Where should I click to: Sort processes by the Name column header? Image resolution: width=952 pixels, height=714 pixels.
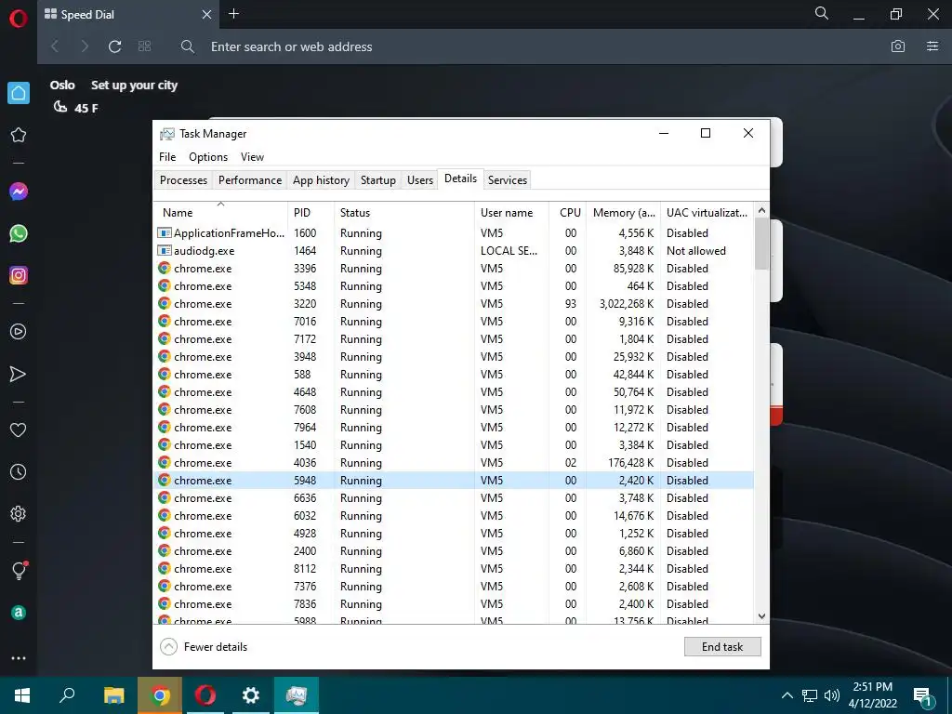tap(220, 213)
